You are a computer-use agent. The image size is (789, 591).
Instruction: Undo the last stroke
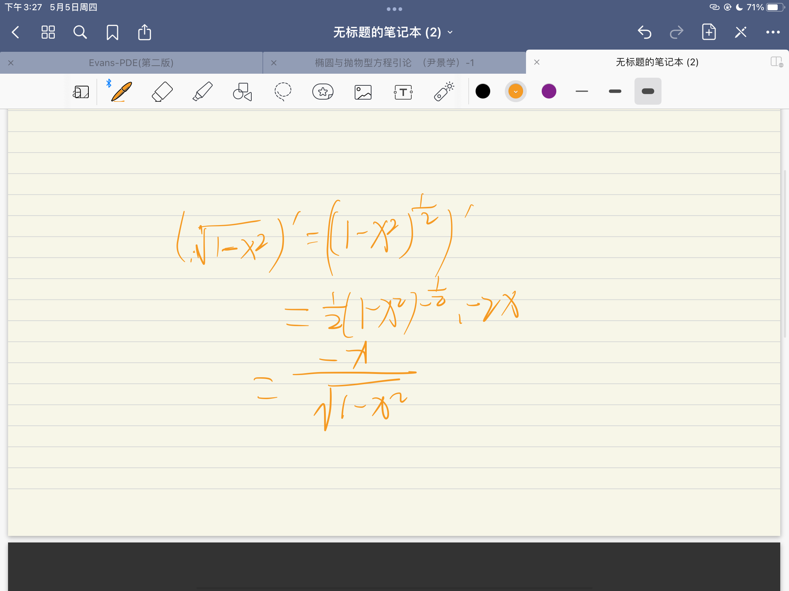644,32
